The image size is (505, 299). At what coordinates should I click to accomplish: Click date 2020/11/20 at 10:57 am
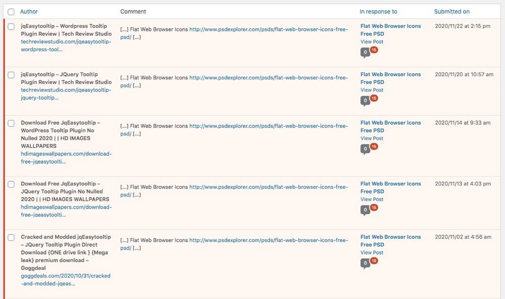[464, 74]
